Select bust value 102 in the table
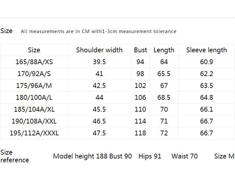The image size is (235, 179). (x=140, y=86)
